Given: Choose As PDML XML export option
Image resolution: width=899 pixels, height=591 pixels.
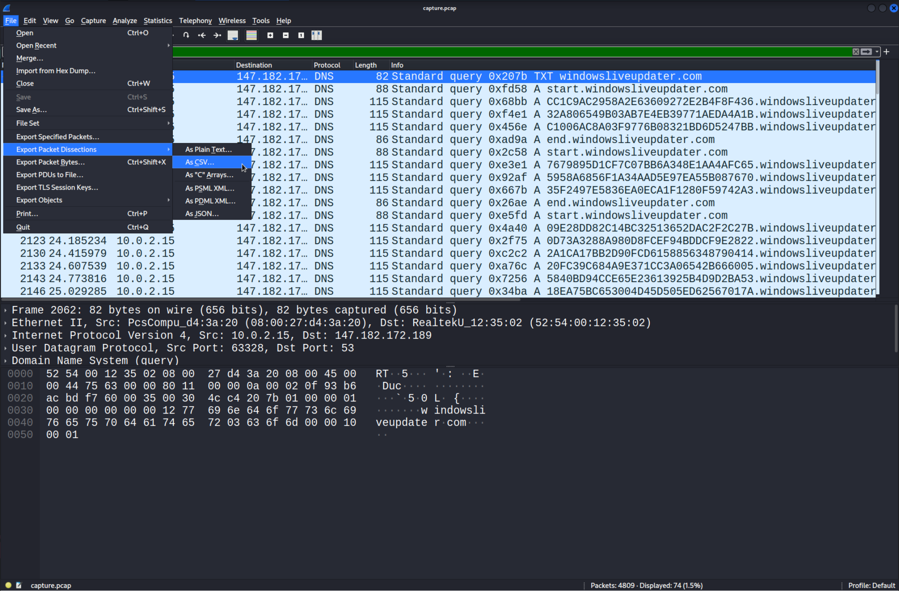Looking at the screenshot, I should click(x=212, y=201).
